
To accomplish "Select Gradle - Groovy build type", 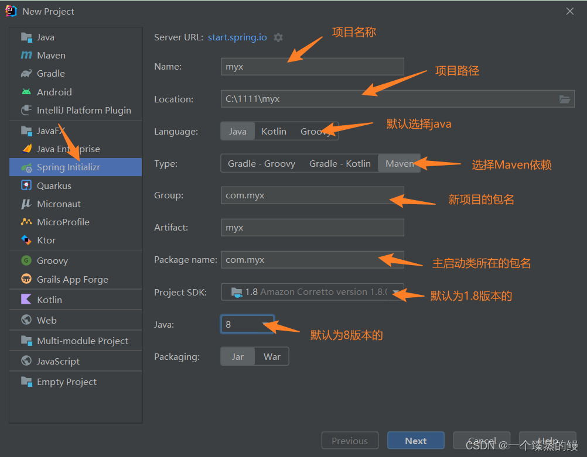I will (261, 163).
